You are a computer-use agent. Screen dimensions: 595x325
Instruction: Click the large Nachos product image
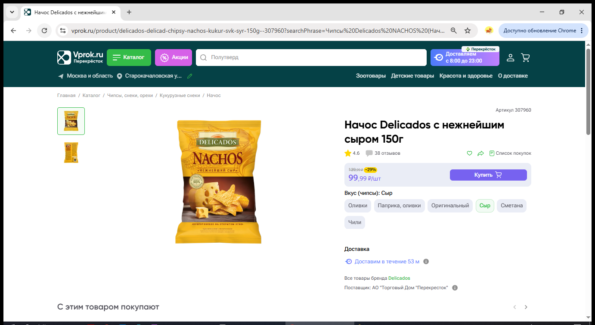(218, 181)
